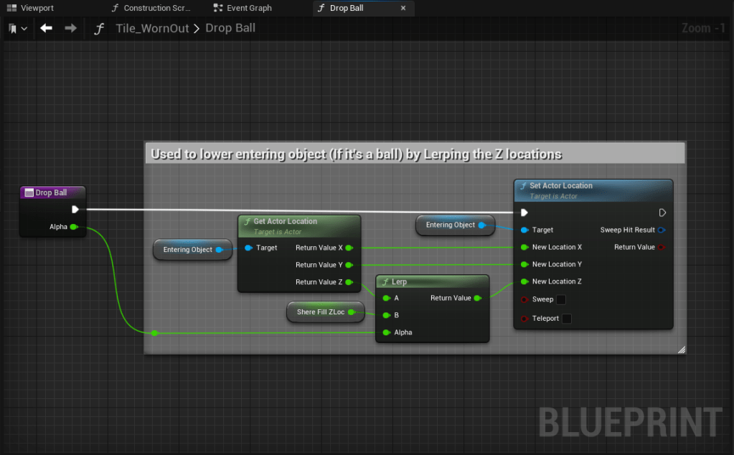Select the Lerp node header

pos(432,281)
